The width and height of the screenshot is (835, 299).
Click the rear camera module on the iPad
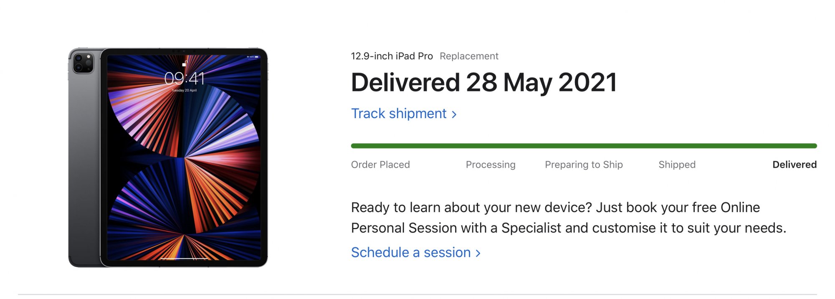83,63
